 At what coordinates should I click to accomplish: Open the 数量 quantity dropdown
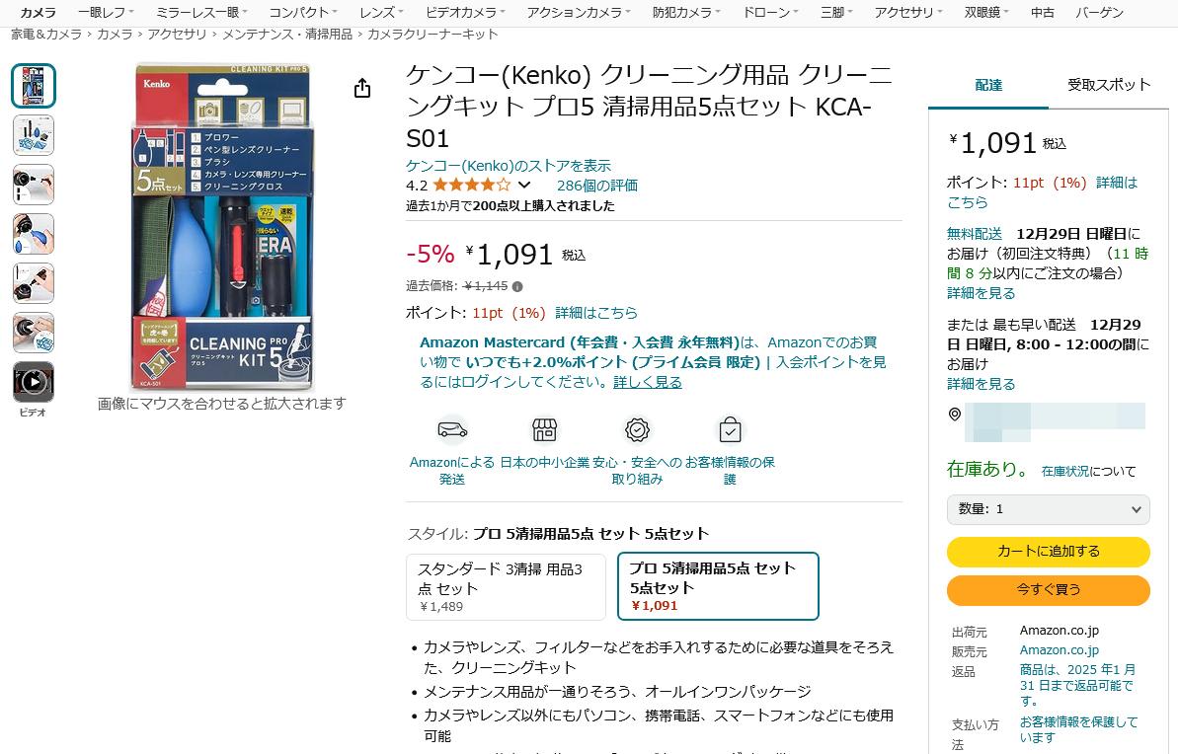pyautogui.click(x=1048, y=509)
